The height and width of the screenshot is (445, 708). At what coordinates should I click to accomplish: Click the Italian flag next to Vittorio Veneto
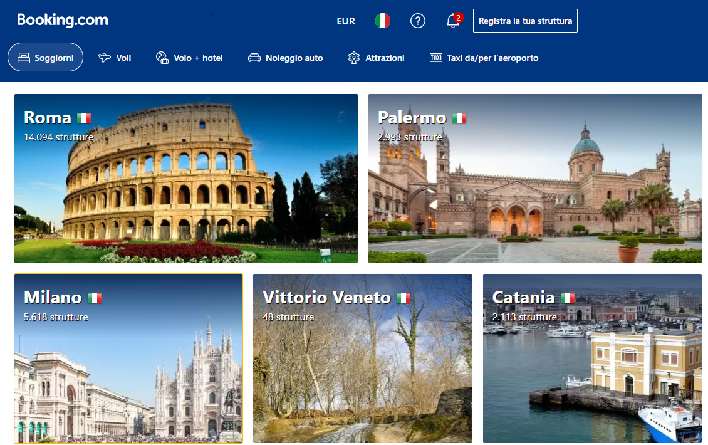(x=403, y=298)
